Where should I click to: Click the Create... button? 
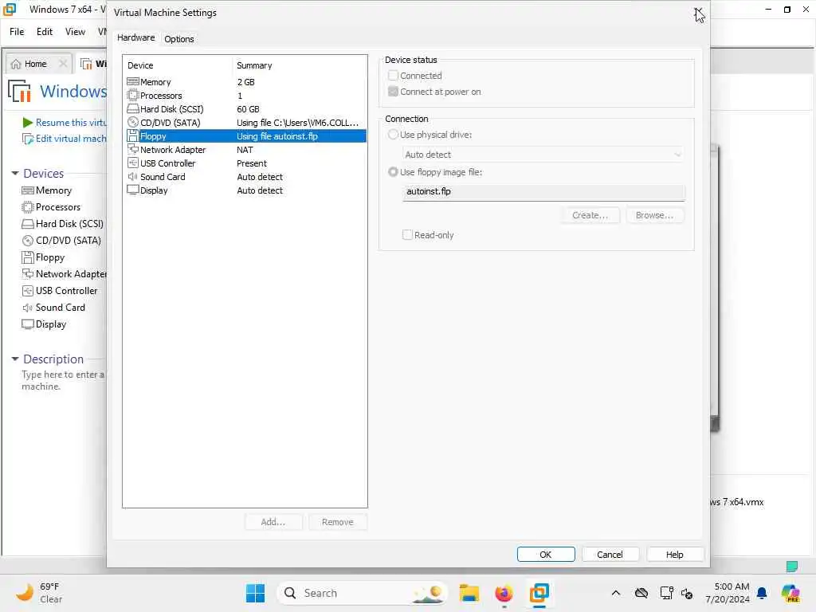click(590, 215)
